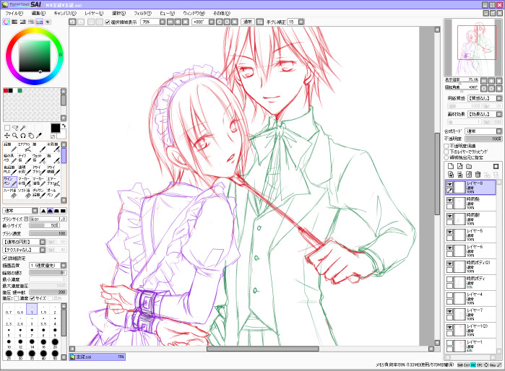Open the paper texture 質感なし dropdown
The height and width of the screenshot is (371, 505).
pyautogui.click(x=499, y=98)
